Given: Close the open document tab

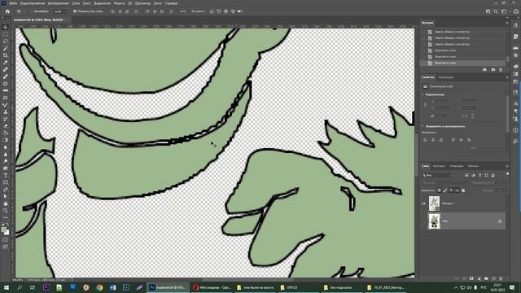Looking at the screenshot, I should [x=68, y=20].
